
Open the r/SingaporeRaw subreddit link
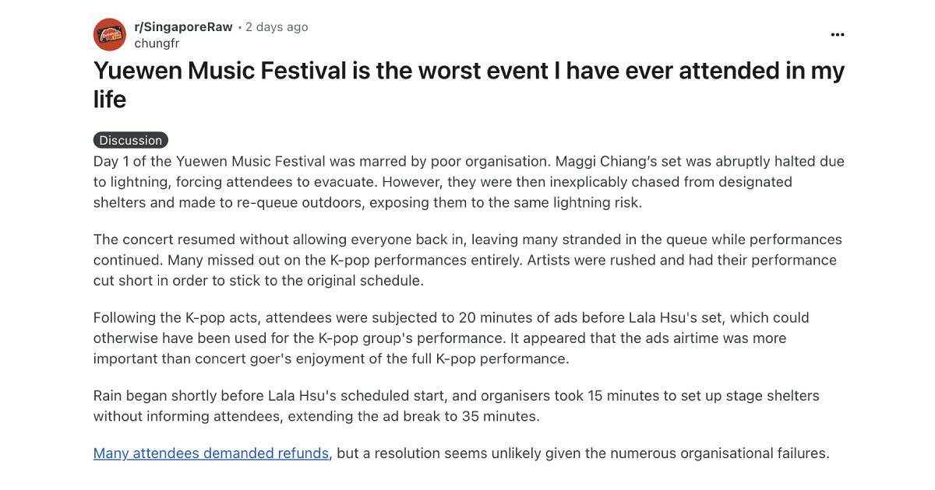(183, 26)
